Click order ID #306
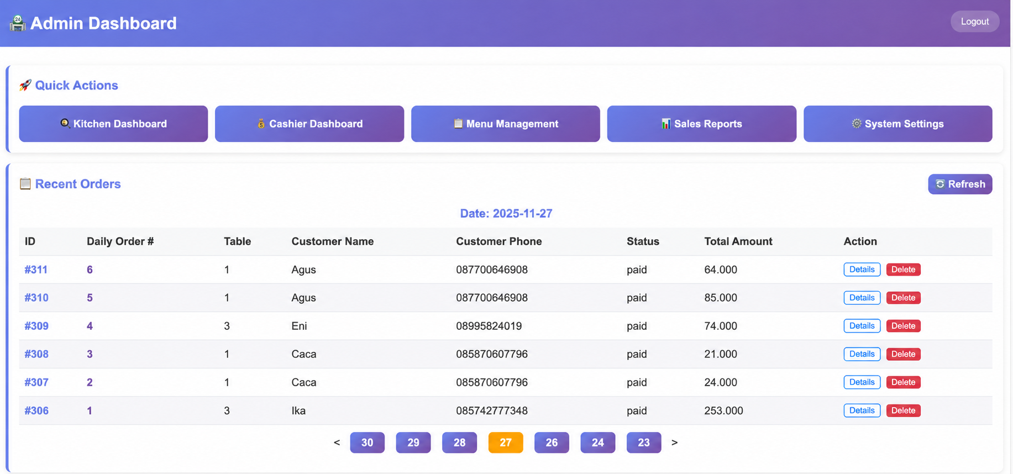The width and height of the screenshot is (1013, 474). coord(36,410)
